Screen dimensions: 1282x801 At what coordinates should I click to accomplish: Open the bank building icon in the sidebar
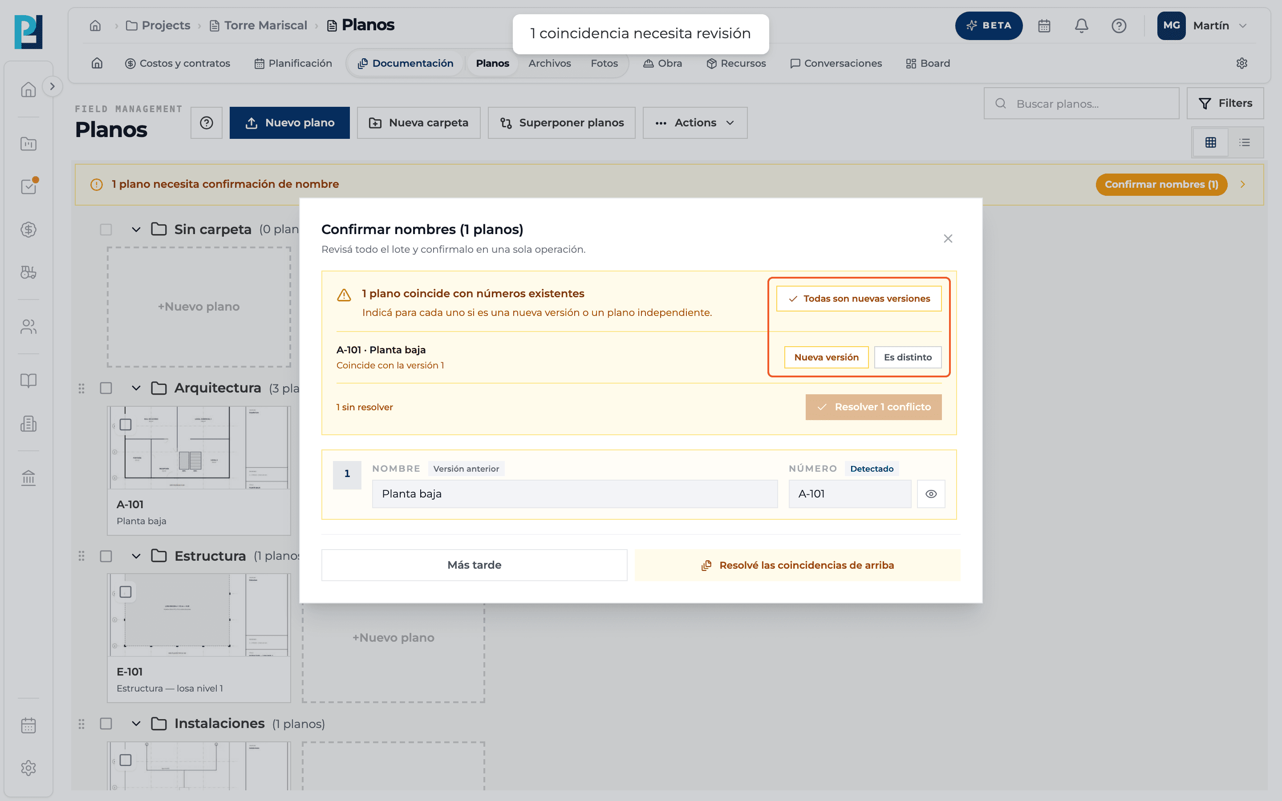(x=28, y=478)
